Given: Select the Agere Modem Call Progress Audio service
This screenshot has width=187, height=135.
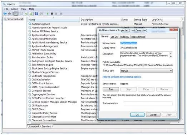Looking at the screenshot, I should click(x=49, y=27).
